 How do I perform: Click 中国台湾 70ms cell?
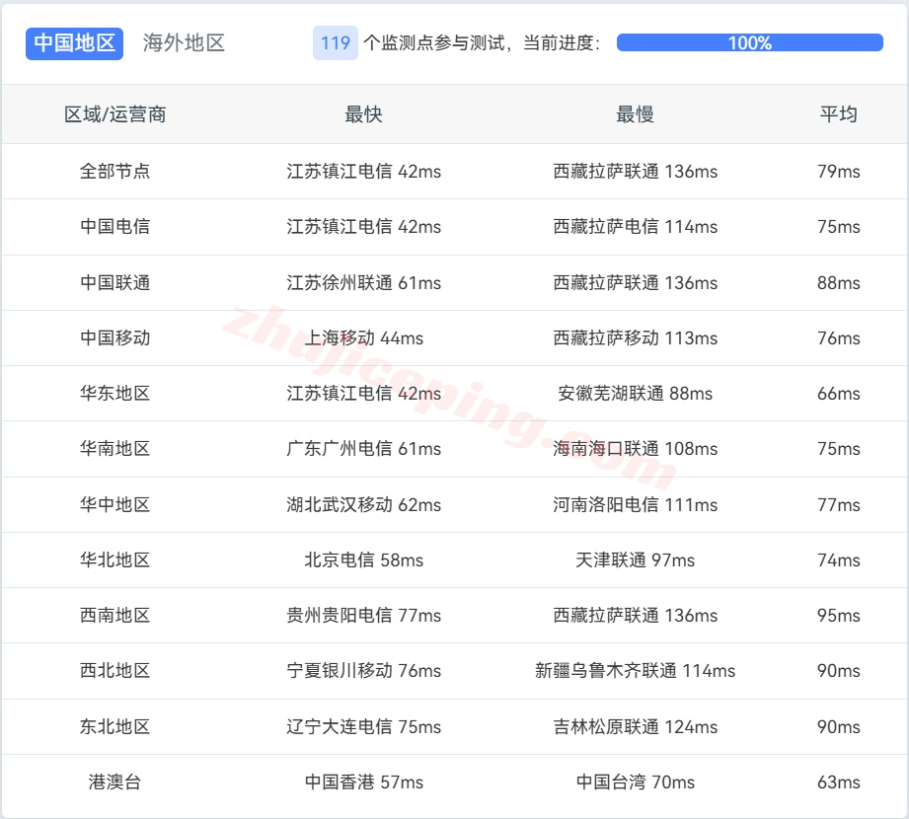[x=635, y=782]
